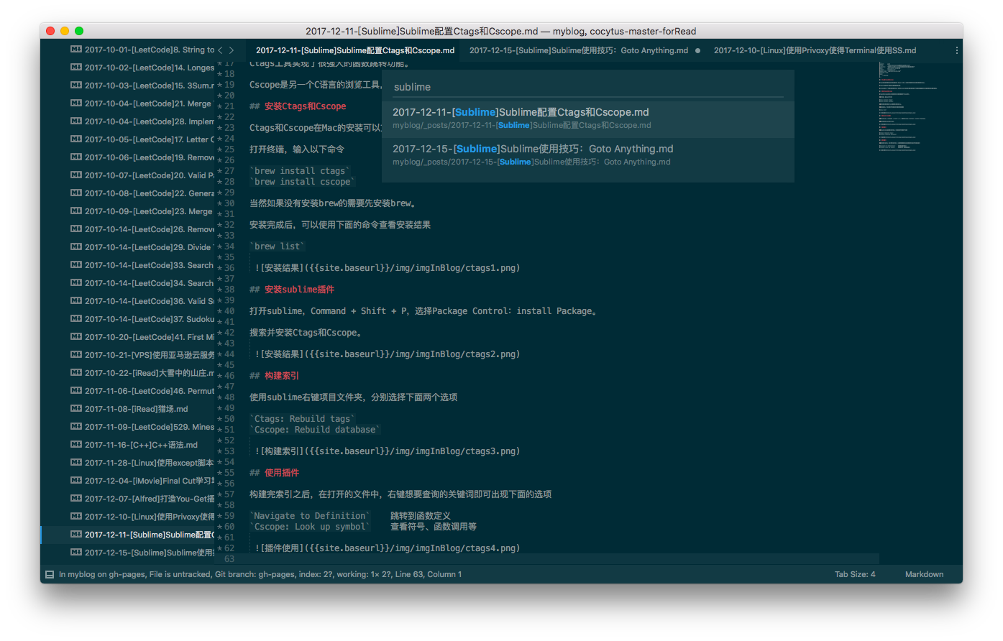Go to previous tab with left arrow
Viewport: 1003px width, 641px height.
coord(221,50)
